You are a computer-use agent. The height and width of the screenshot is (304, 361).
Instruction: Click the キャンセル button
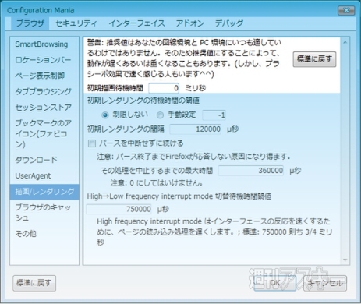pyautogui.click(x=325, y=283)
